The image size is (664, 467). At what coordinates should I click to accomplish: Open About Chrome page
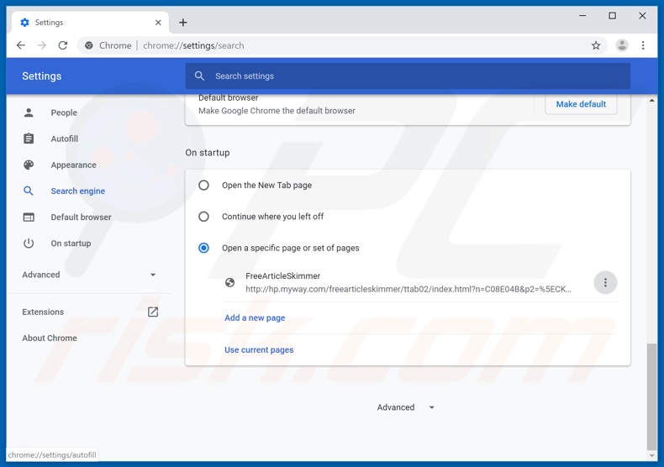click(50, 338)
